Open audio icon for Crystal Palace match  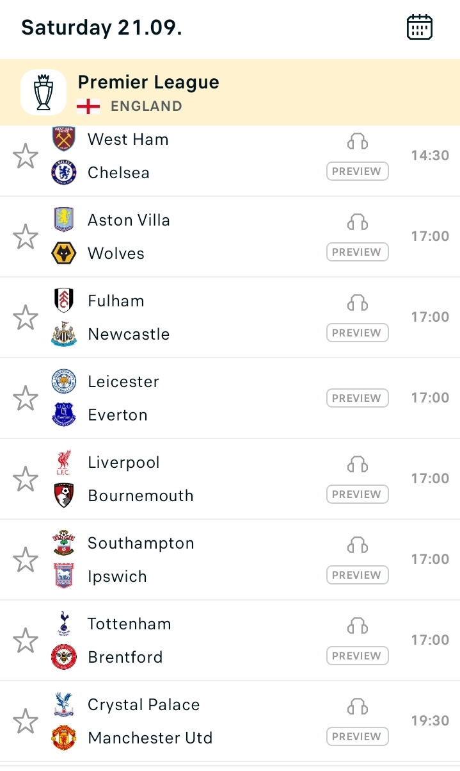[x=358, y=706]
